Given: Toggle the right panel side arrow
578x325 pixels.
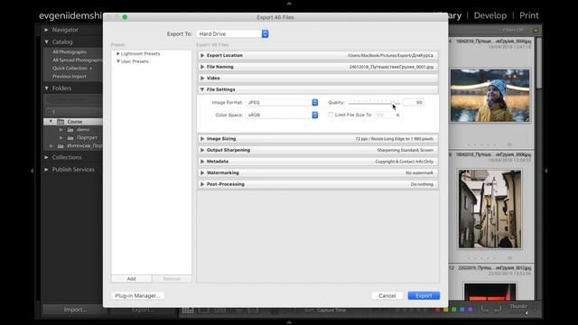Looking at the screenshot, I should (x=545, y=171).
